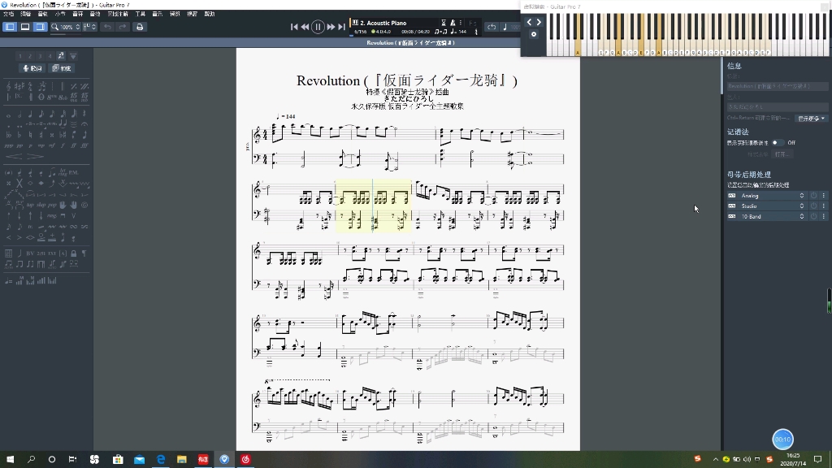Toggle the bottom panel view button
Image resolution: width=832 pixels, height=468 pixels.
[25, 27]
